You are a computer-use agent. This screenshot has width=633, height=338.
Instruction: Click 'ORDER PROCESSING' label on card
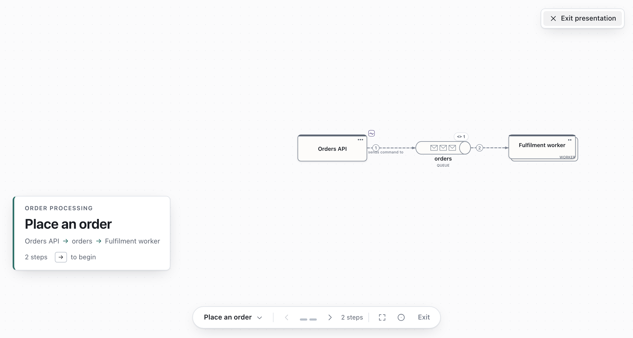pyautogui.click(x=59, y=208)
